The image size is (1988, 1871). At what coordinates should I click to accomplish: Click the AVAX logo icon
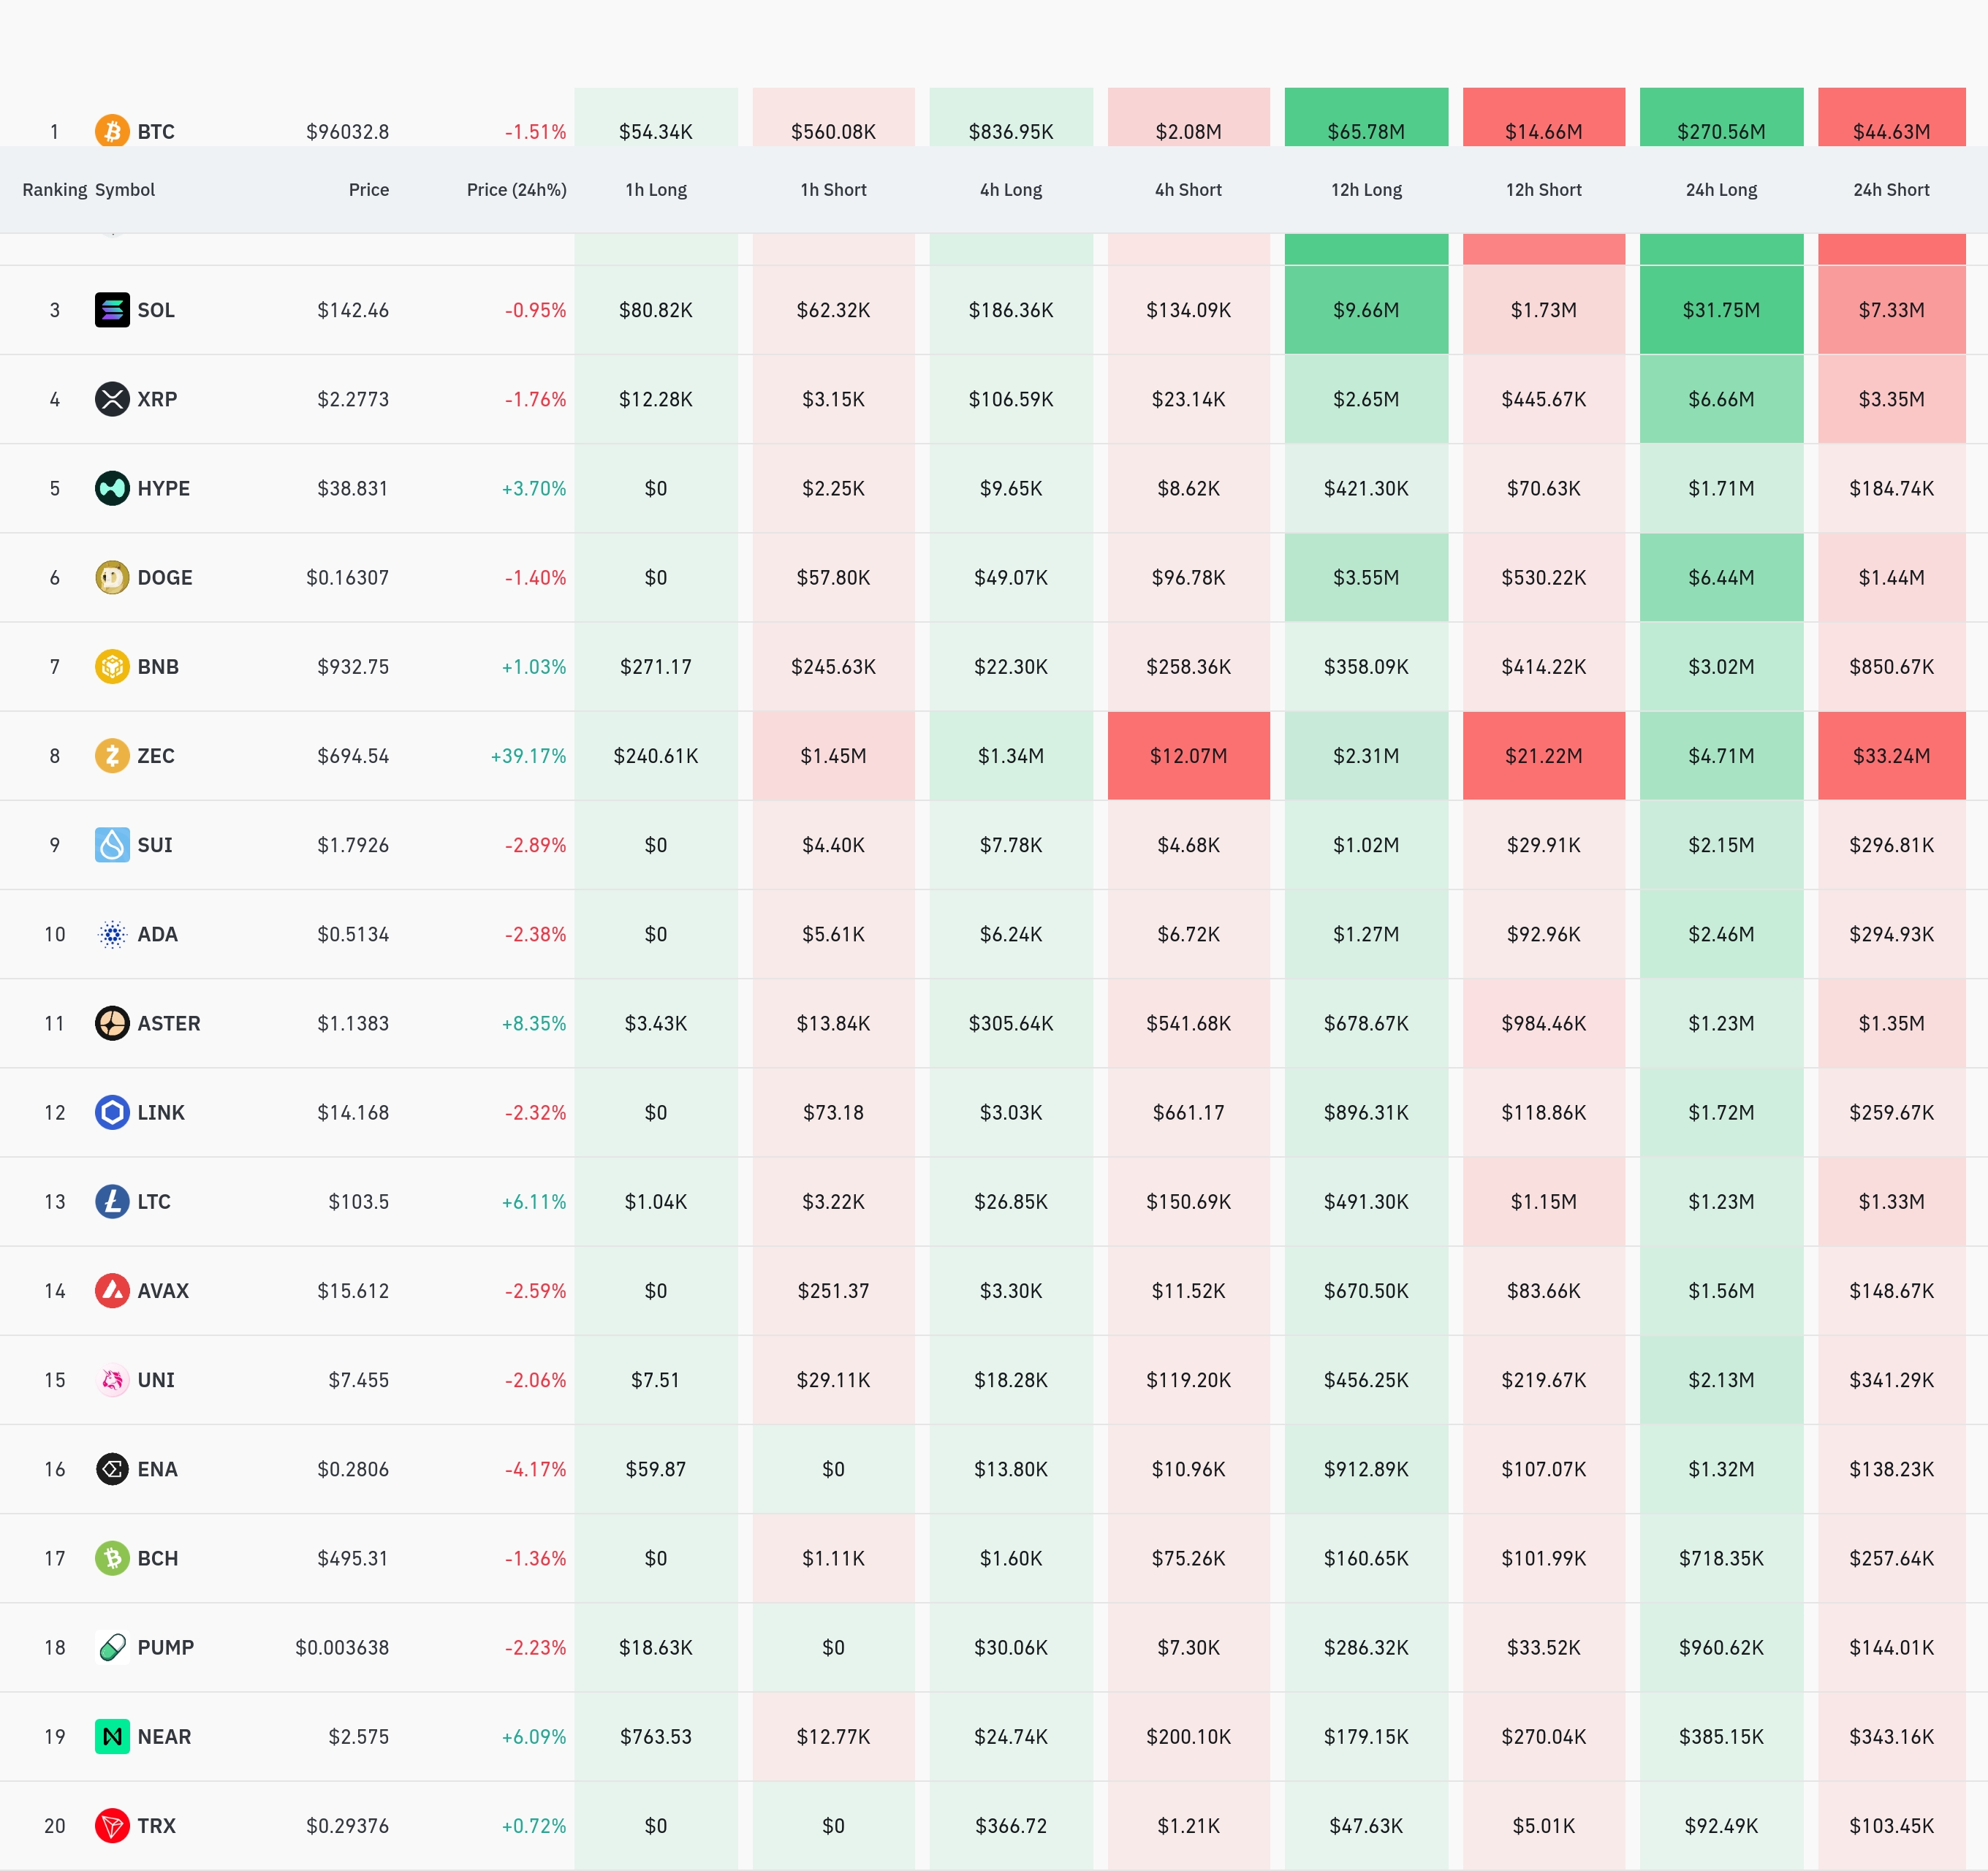112,1290
